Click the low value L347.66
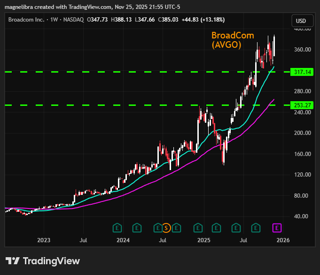 [145, 20]
